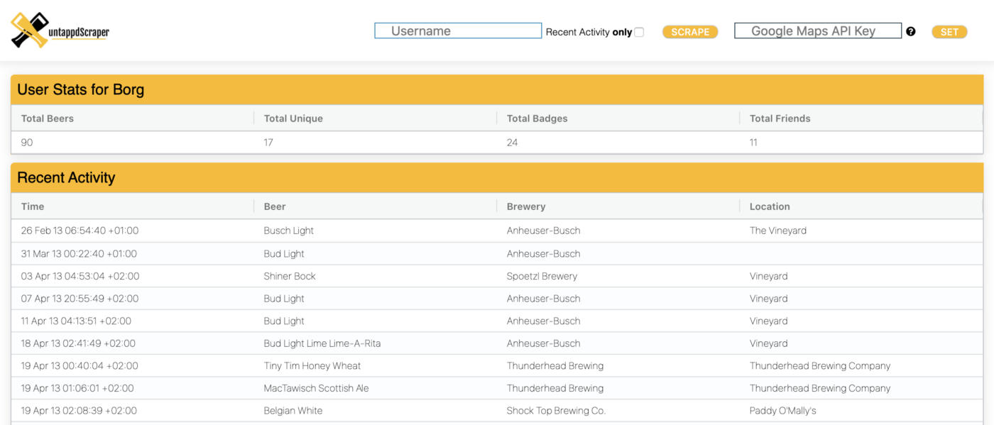Click the Tiny Tim Honey Wheat cell

click(312, 366)
